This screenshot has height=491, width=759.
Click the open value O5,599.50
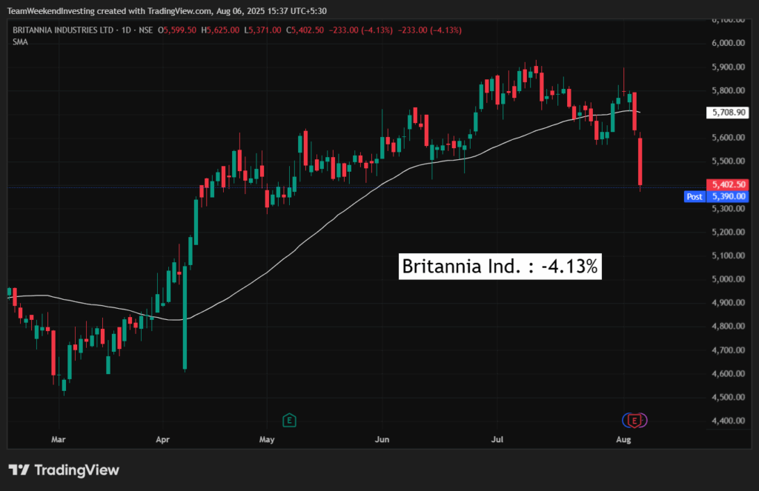177,30
